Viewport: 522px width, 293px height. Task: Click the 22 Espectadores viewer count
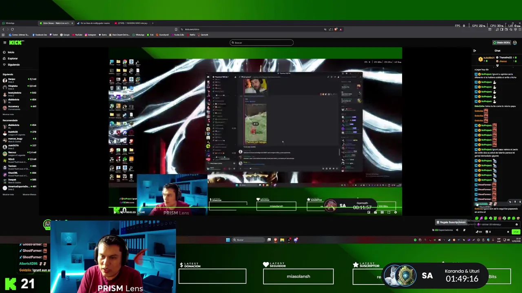[x=443, y=230]
